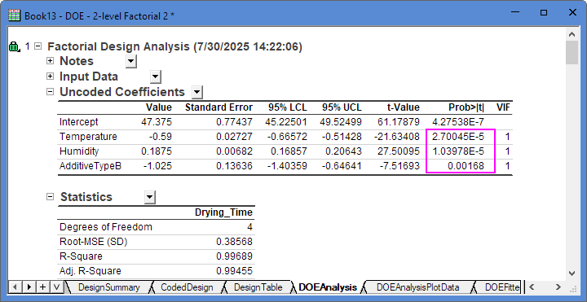This screenshot has width=587, height=302.
Task: Switch to the DesignTable sheet tab
Action: 258,287
